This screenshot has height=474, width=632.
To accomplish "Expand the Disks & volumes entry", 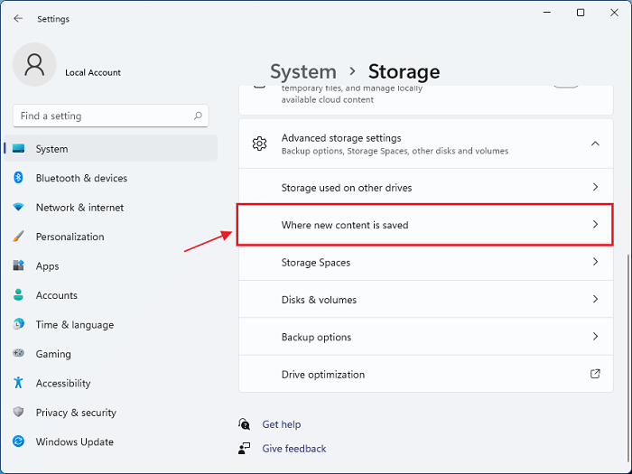I will tap(424, 300).
